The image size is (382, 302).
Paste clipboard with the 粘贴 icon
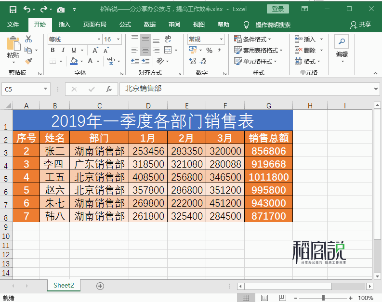(x=13, y=44)
